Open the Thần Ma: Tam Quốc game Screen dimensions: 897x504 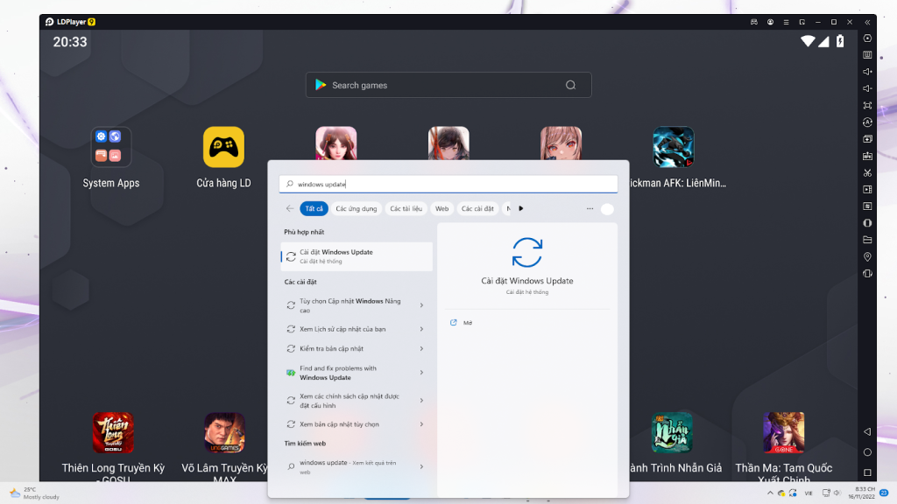click(x=783, y=432)
